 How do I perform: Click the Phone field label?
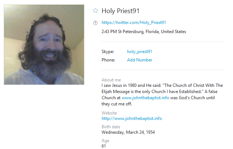[108, 60]
